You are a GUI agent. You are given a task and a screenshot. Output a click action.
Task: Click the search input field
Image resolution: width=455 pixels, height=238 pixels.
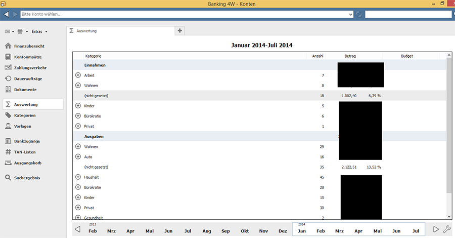[x=408, y=14]
